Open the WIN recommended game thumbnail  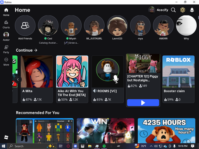point(105,131)
